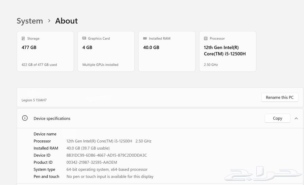Copy the device specifications
Screen dimensions: 304x185
[x=277, y=118]
